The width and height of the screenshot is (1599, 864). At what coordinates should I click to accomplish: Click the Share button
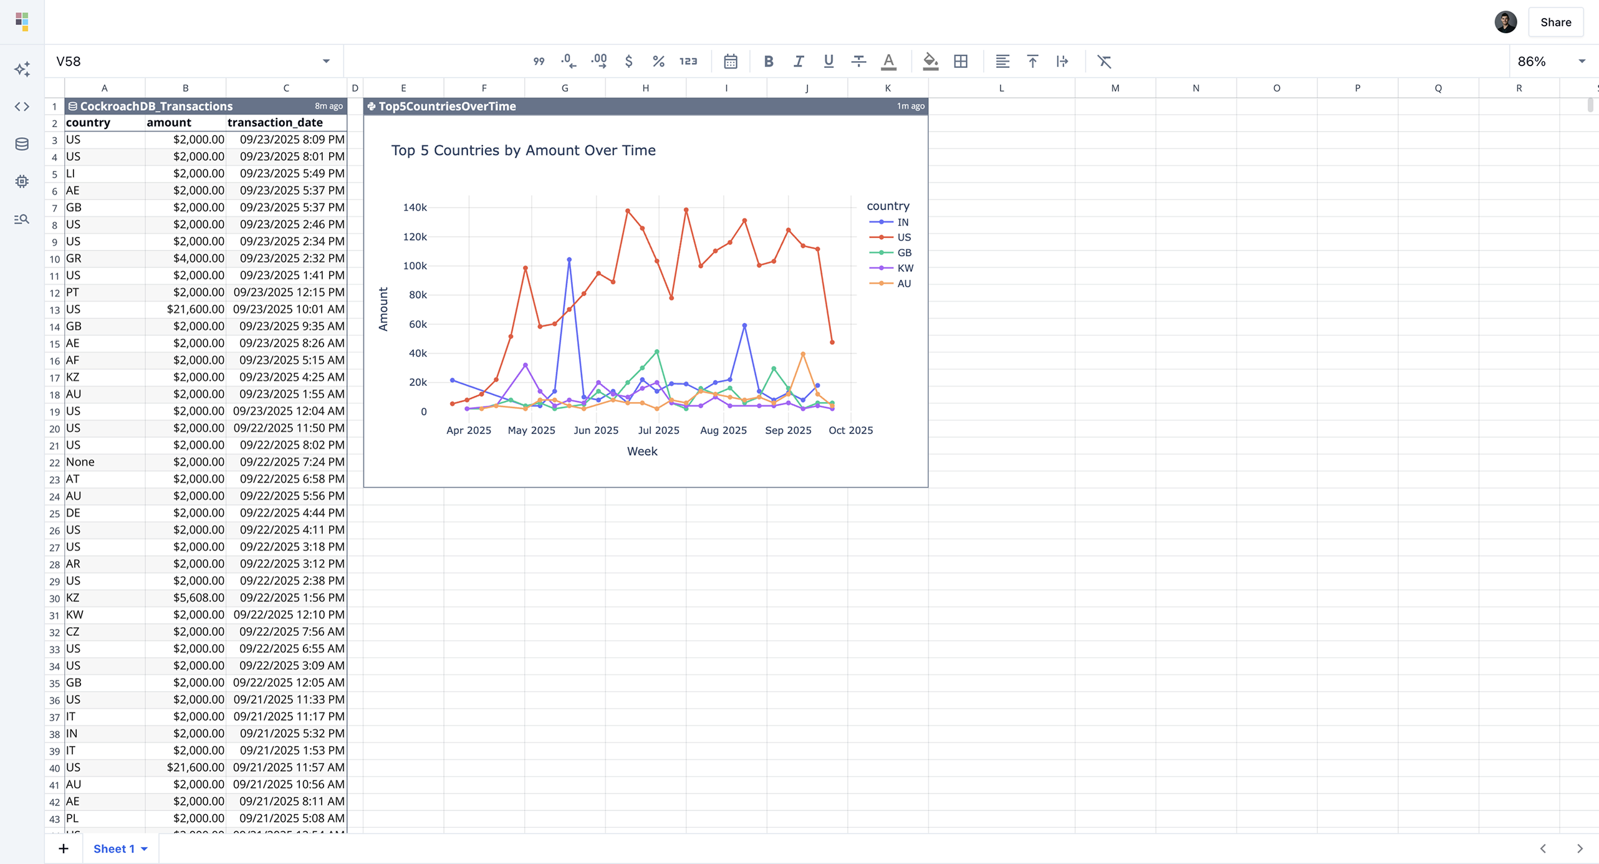tap(1555, 22)
